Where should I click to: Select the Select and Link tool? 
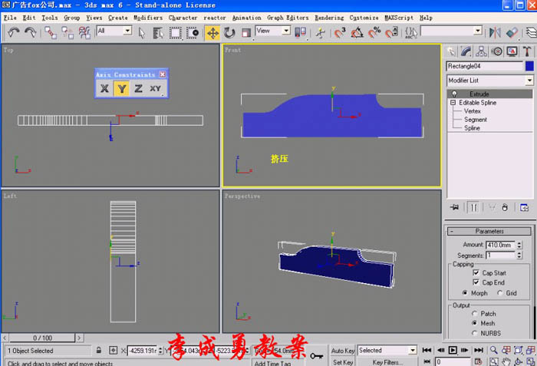point(51,33)
